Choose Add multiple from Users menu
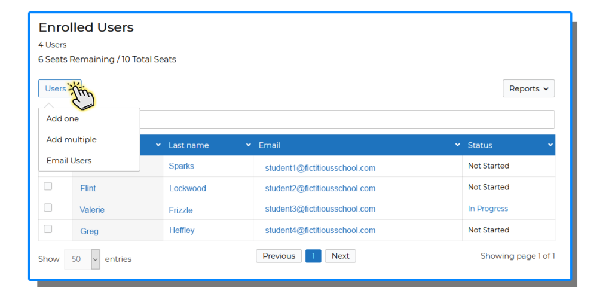Screen dimensions: 612x306 (x=72, y=140)
